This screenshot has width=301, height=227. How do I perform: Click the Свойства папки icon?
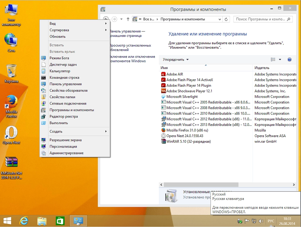point(43,97)
